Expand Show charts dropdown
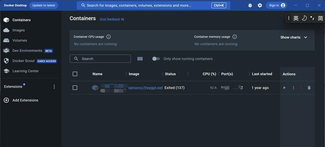The image size is (325, 147). (294, 37)
